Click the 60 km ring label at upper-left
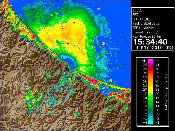The image size is (175, 131). [33, 9]
